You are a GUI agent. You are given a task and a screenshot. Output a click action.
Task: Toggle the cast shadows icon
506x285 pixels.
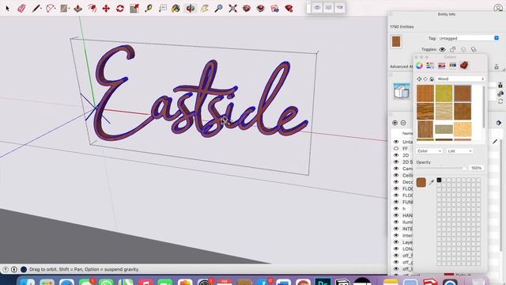(x=474, y=49)
